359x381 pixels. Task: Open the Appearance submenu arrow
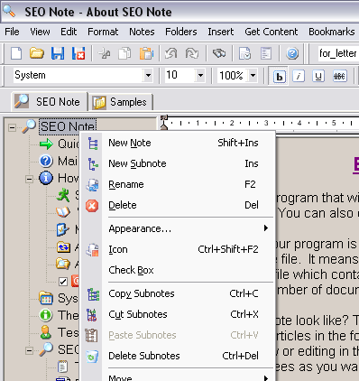pos(266,228)
